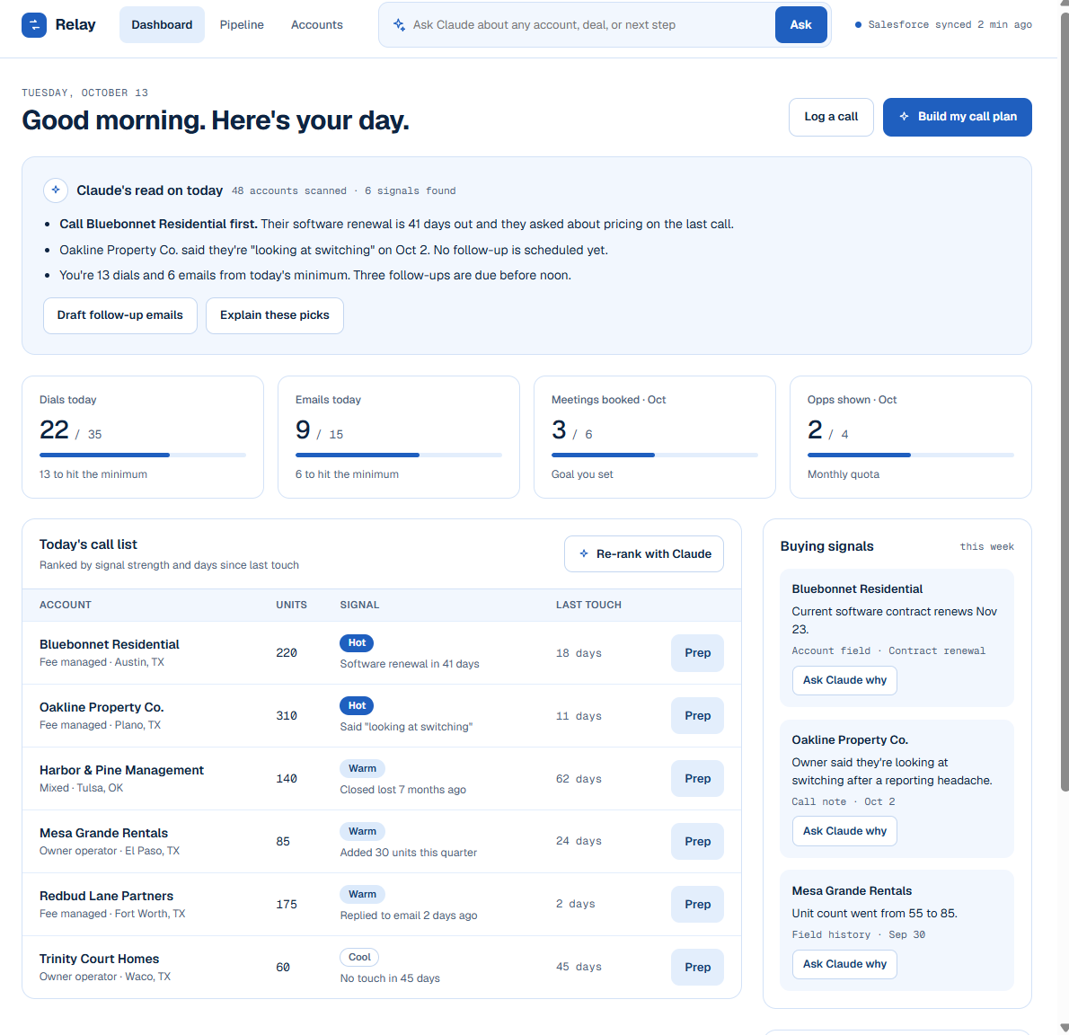The width and height of the screenshot is (1069, 1035).
Task: Click the sparkle icon beside Claude's read on today
Action: [56, 190]
